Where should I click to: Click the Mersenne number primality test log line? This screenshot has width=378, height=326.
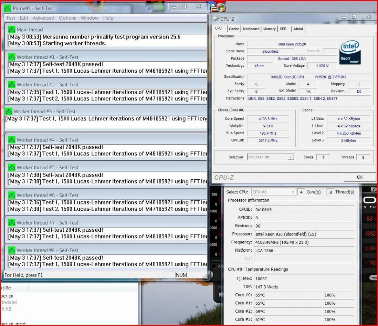point(94,36)
